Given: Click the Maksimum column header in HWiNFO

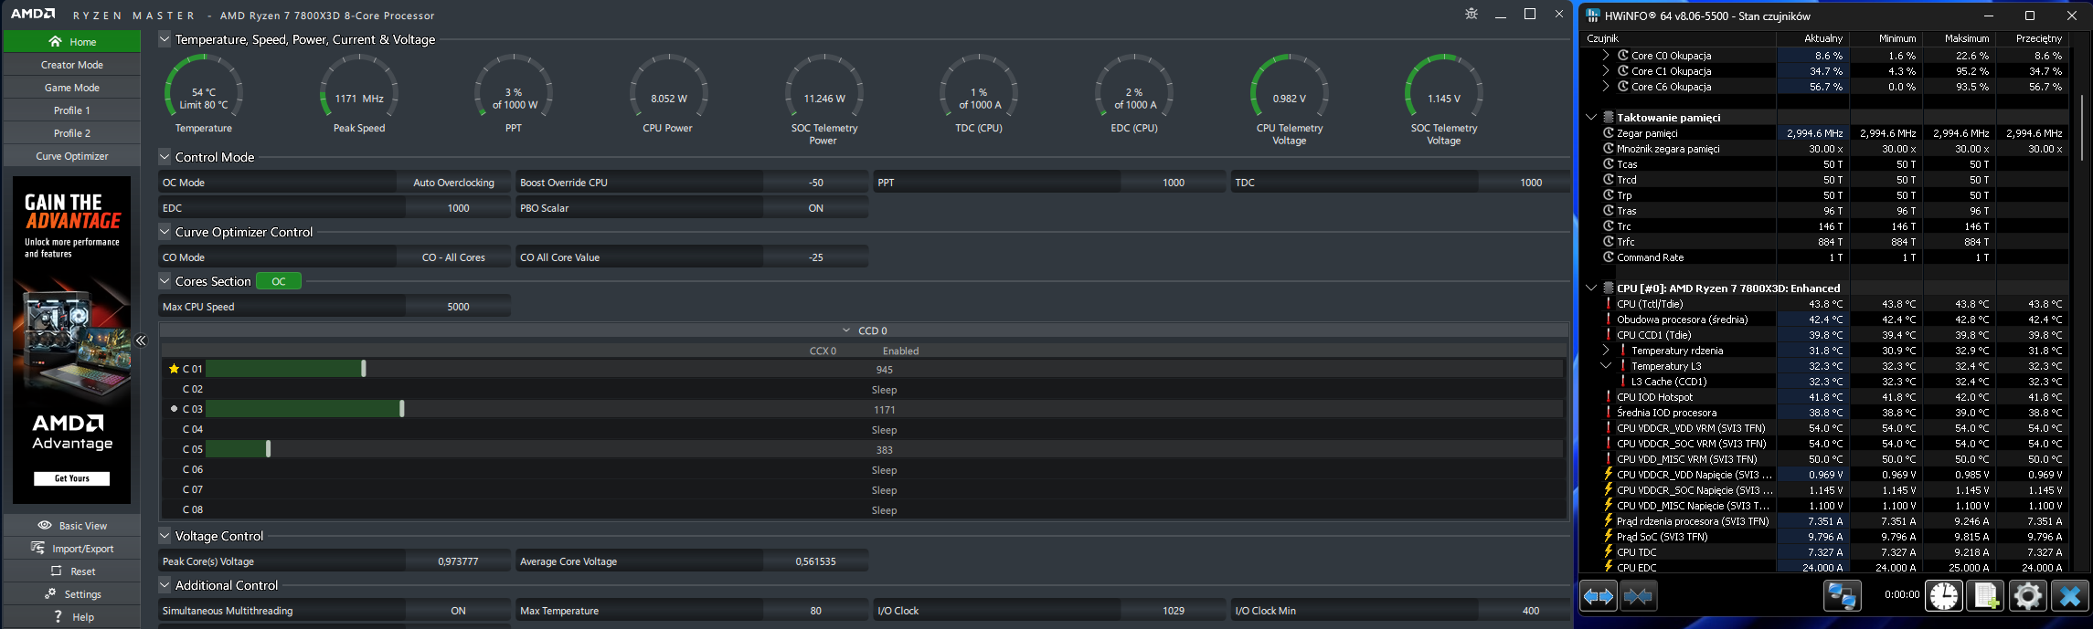Looking at the screenshot, I should click(1959, 38).
